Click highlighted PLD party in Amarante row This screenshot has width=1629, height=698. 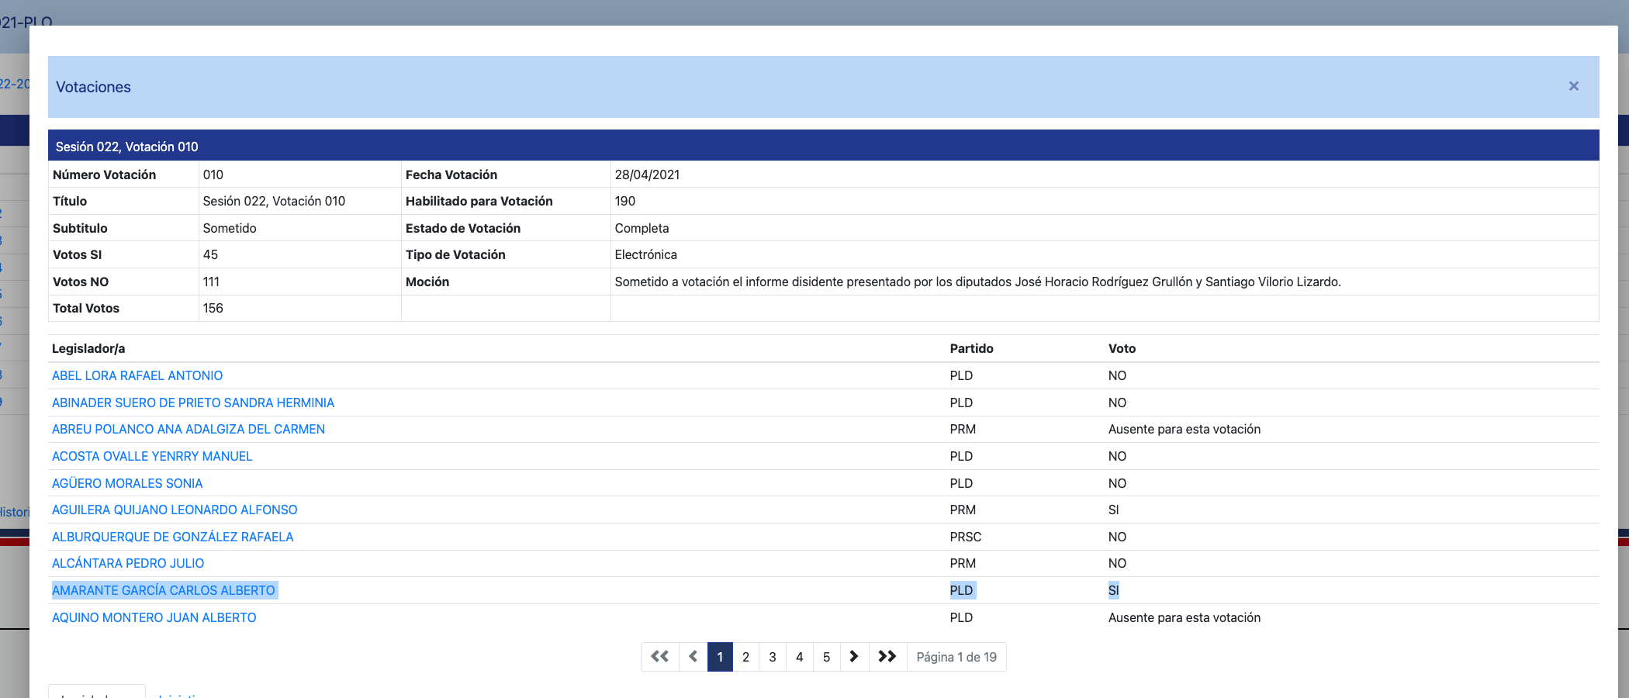pyautogui.click(x=961, y=590)
